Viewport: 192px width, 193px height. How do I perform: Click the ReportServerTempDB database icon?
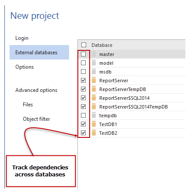tap(94, 89)
